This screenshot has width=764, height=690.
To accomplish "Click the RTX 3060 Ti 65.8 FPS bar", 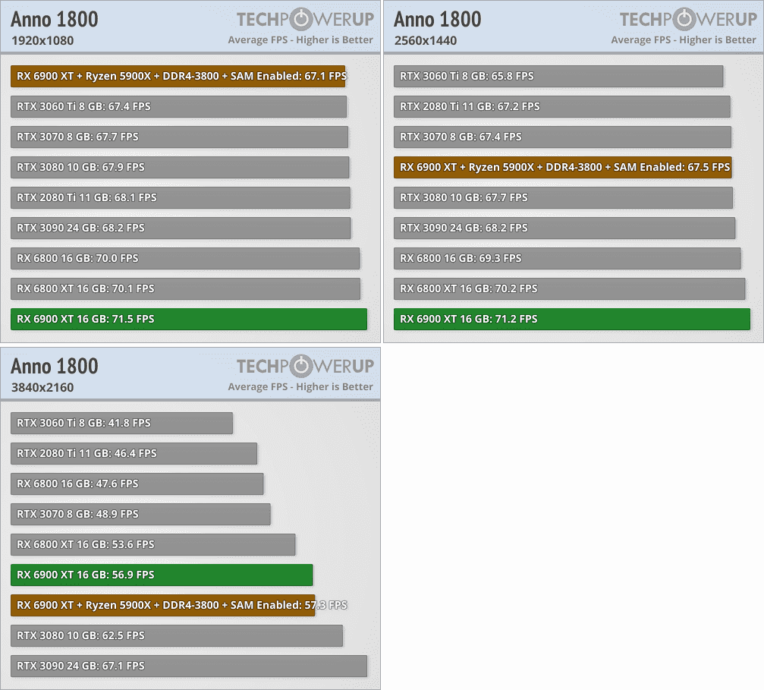I will click(x=558, y=76).
